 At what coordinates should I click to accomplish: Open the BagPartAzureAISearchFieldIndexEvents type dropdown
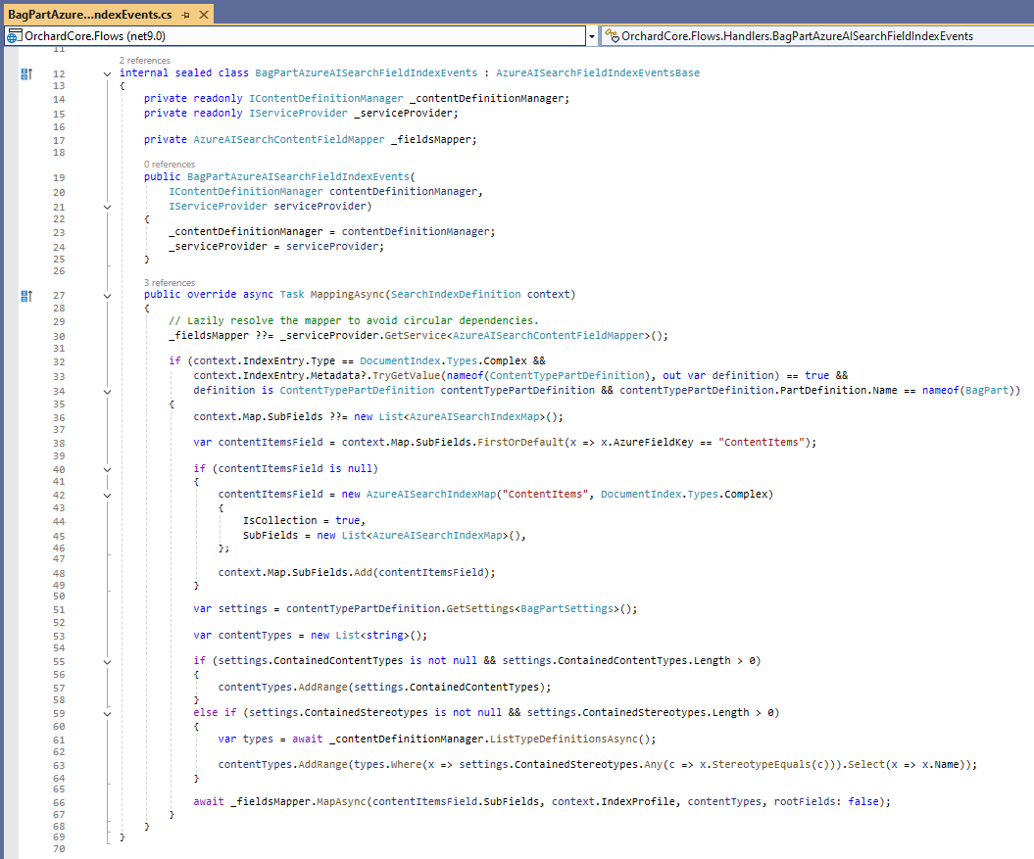tap(817, 36)
